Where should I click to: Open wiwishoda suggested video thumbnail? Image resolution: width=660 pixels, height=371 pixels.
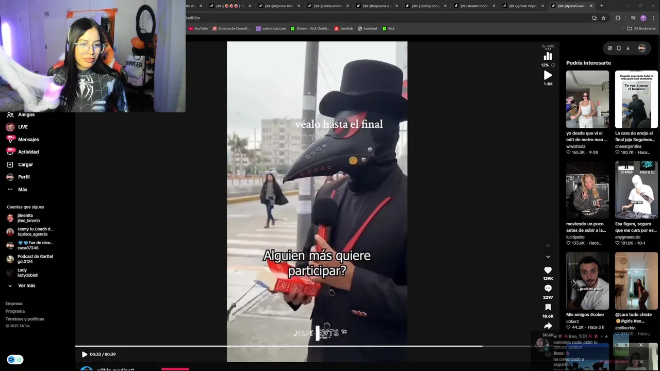coord(587,99)
